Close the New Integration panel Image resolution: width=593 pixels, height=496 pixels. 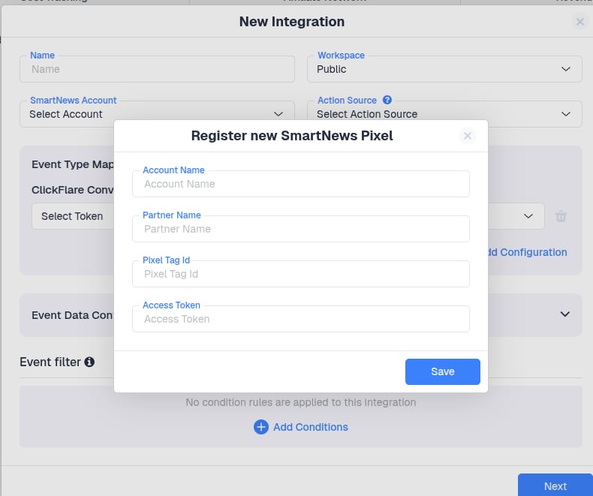[x=579, y=22]
